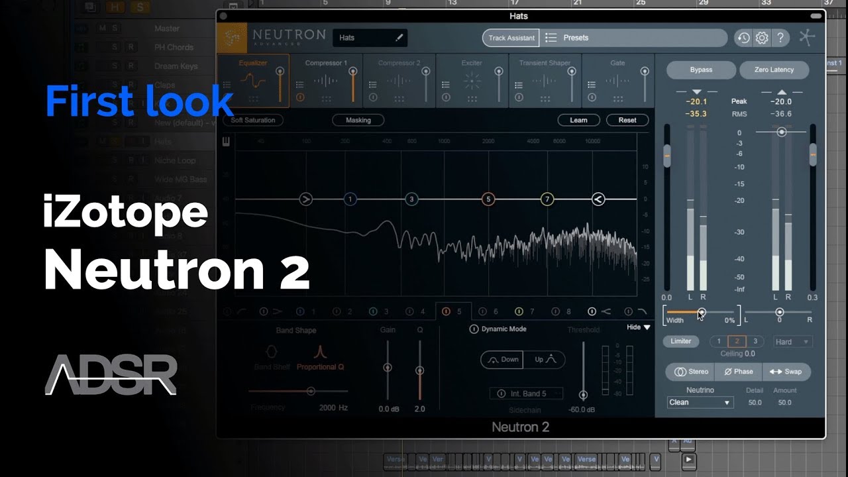This screenshot has height=477, width=848.
Task: Open Gate module presets list icon
Action: tap(591, 85)
